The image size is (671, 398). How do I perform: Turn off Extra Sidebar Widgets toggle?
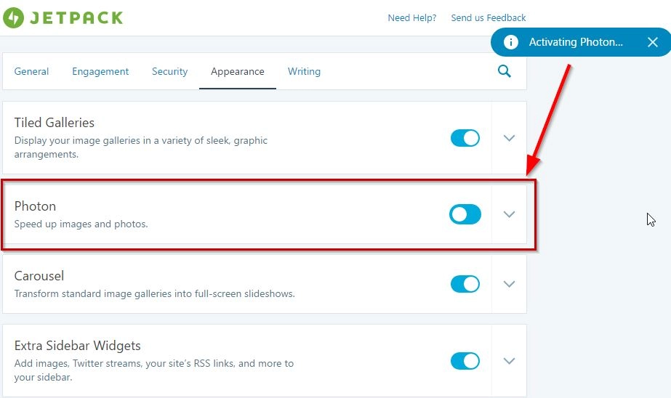tap(465, 361)
